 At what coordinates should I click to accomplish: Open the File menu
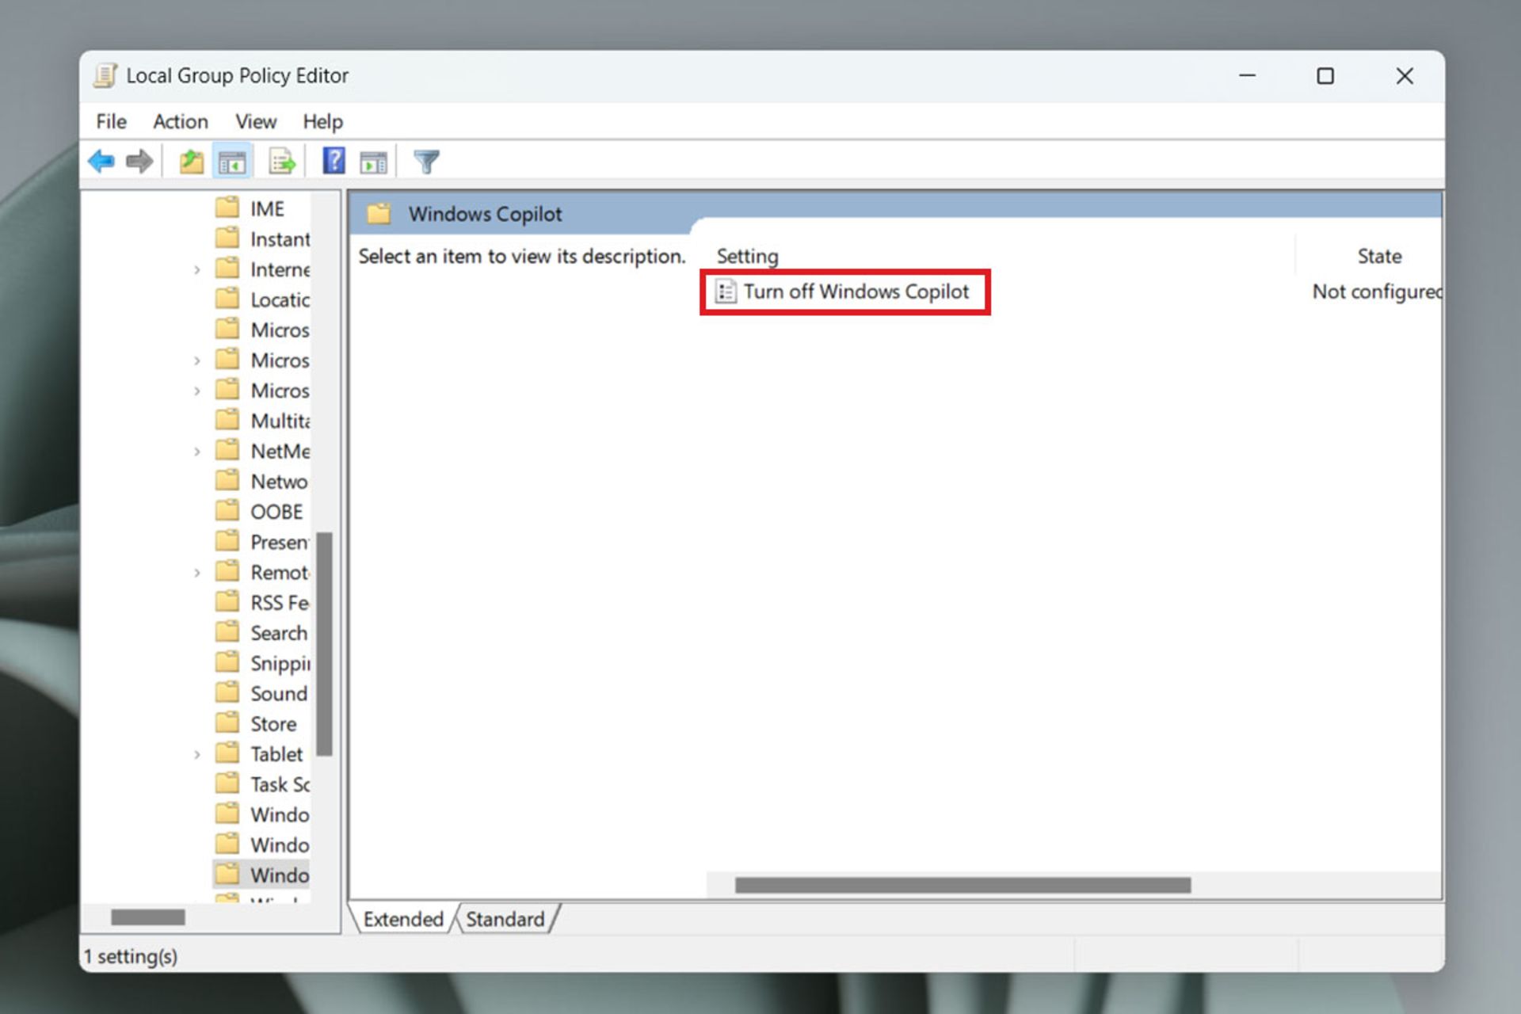pyautogui.click(x=111, y=121)
